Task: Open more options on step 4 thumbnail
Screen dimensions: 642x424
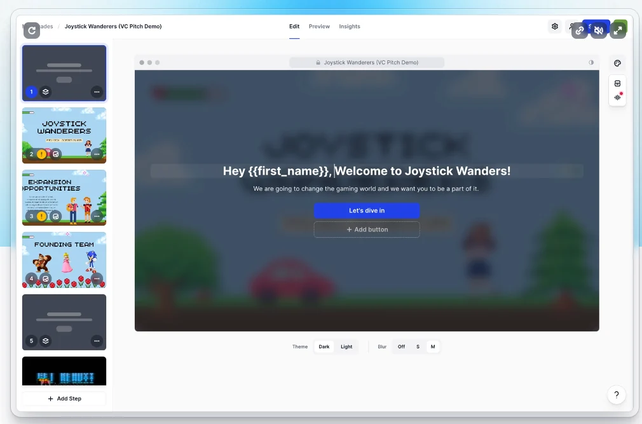Action: click(x=97, y=278)
